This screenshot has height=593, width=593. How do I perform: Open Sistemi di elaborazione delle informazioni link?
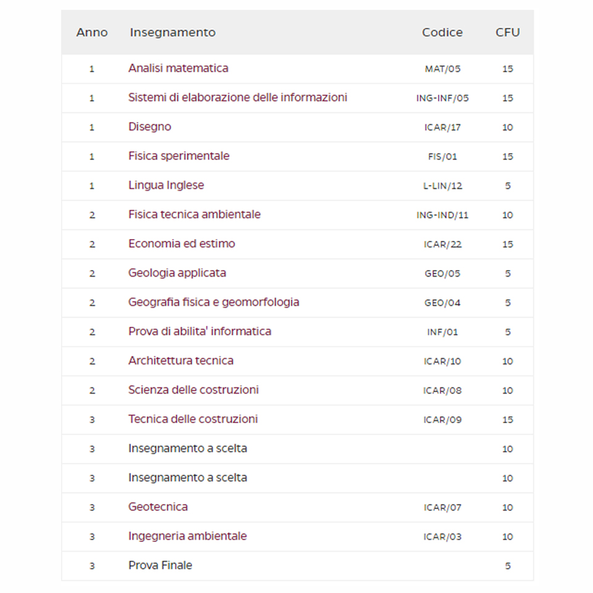(237, 98)
